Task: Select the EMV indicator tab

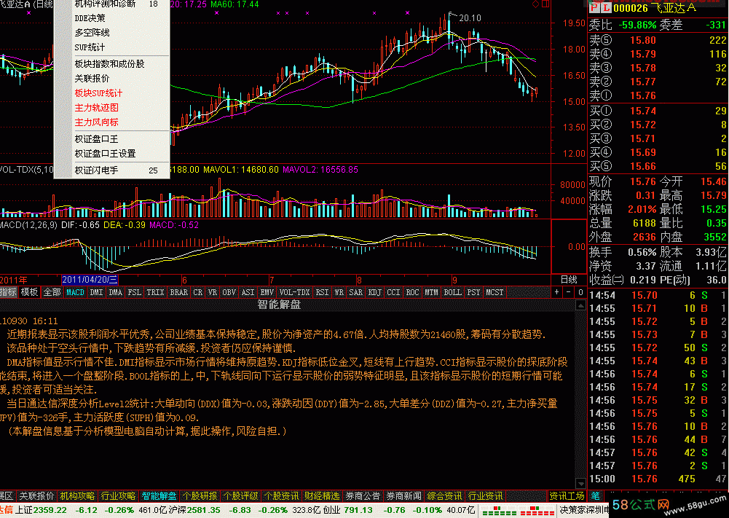Action: pos(267,292)
